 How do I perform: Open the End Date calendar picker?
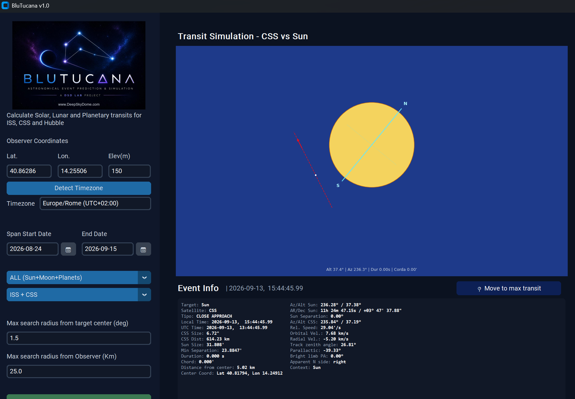click(143, 249)
